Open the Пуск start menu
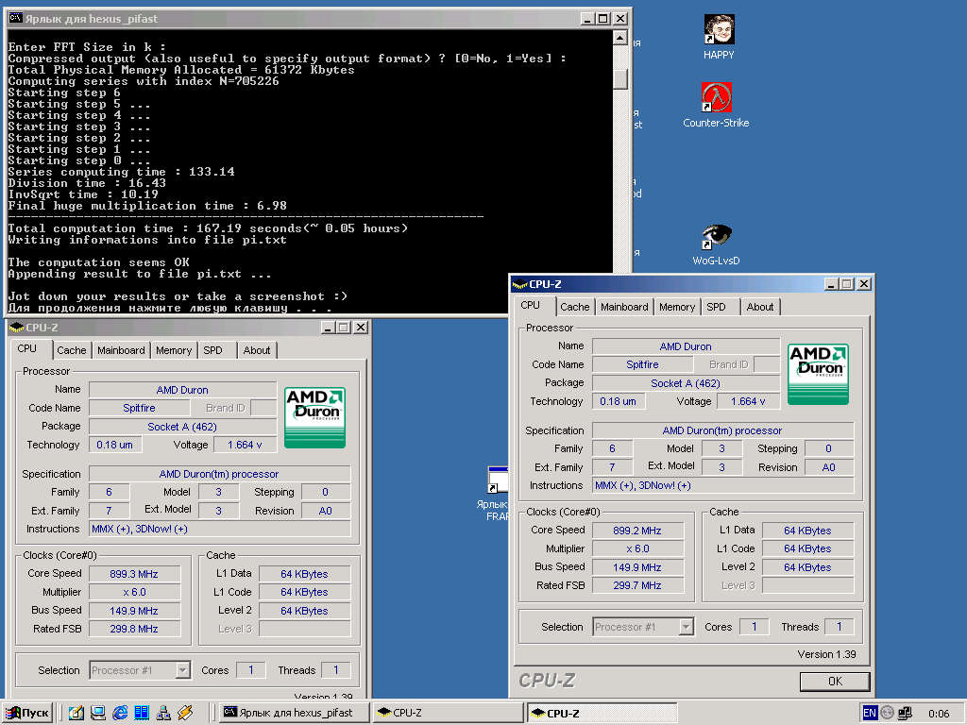 click(x=27, y=713)
